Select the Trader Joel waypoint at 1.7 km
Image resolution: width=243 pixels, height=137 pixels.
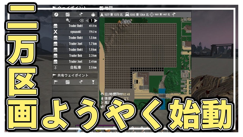tap(75, 44)
